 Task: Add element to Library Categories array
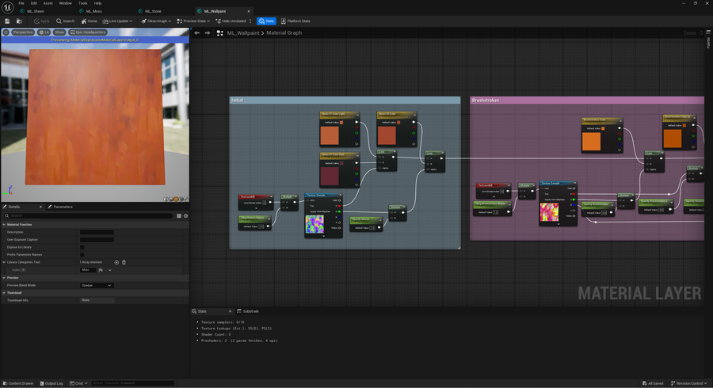pos(116,262)
